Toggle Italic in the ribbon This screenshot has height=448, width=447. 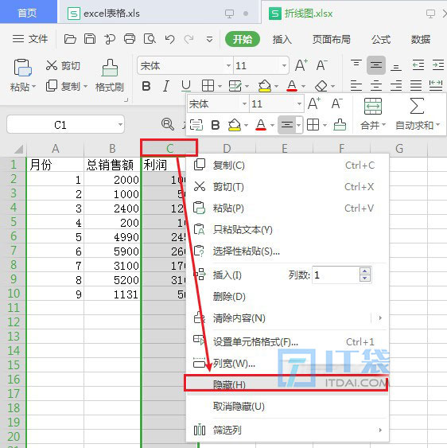point(166,86)
